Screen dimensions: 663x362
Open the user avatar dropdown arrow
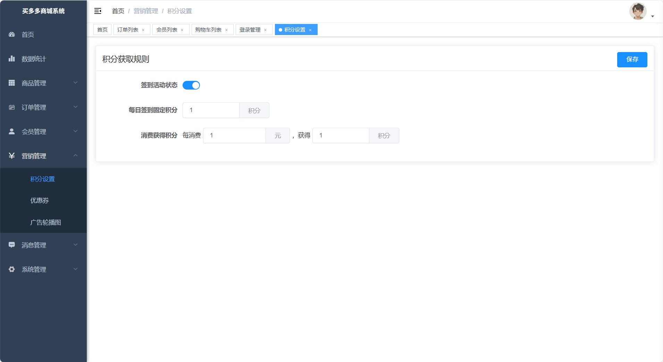click(653, 16)
